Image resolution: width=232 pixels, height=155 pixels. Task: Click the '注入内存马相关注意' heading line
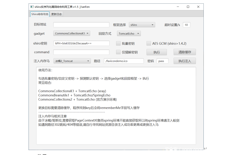click(x=52, y=116)
